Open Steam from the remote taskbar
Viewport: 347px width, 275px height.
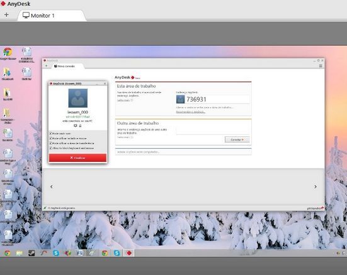tap(31, 253)
